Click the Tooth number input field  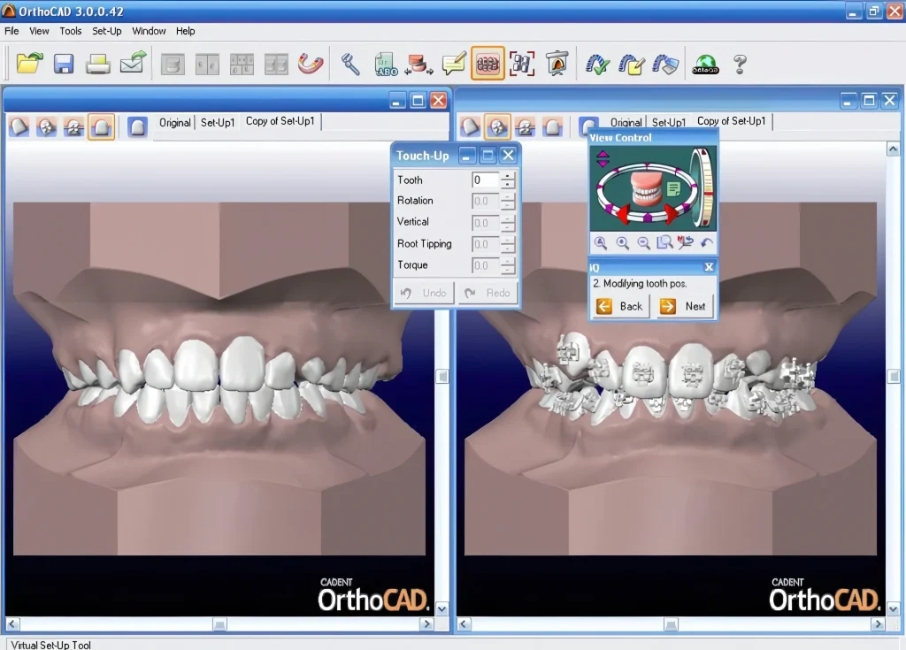(x=486, y=180)
